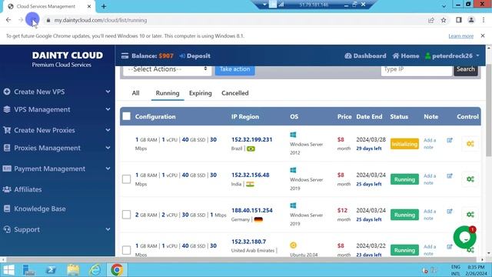The width and height of the screenshot is (492, 277).
Task: Click the browser back arrow
Action: 8,20
